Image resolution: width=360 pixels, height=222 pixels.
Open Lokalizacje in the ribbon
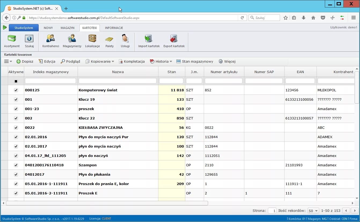92,41
